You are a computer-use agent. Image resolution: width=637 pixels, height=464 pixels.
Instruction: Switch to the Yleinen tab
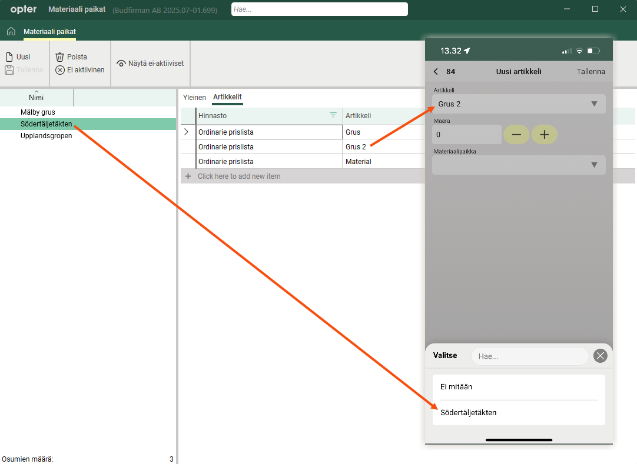pos(194,97)
